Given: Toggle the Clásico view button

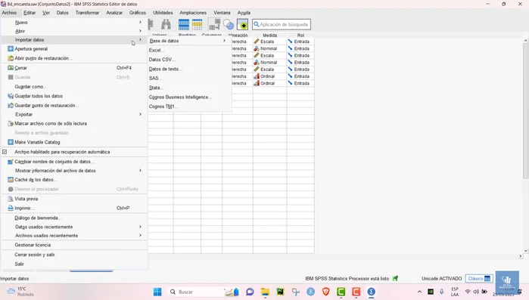Looking at the screenshot, I should coord(479,278).
